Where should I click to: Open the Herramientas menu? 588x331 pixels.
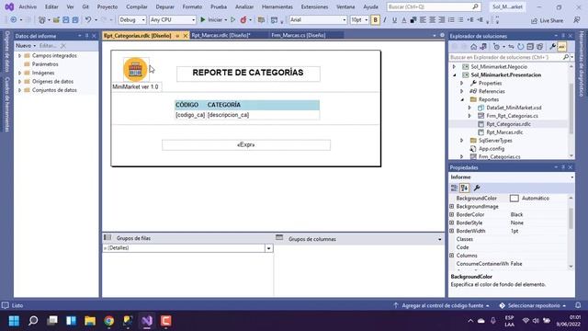tap(277, 6)
